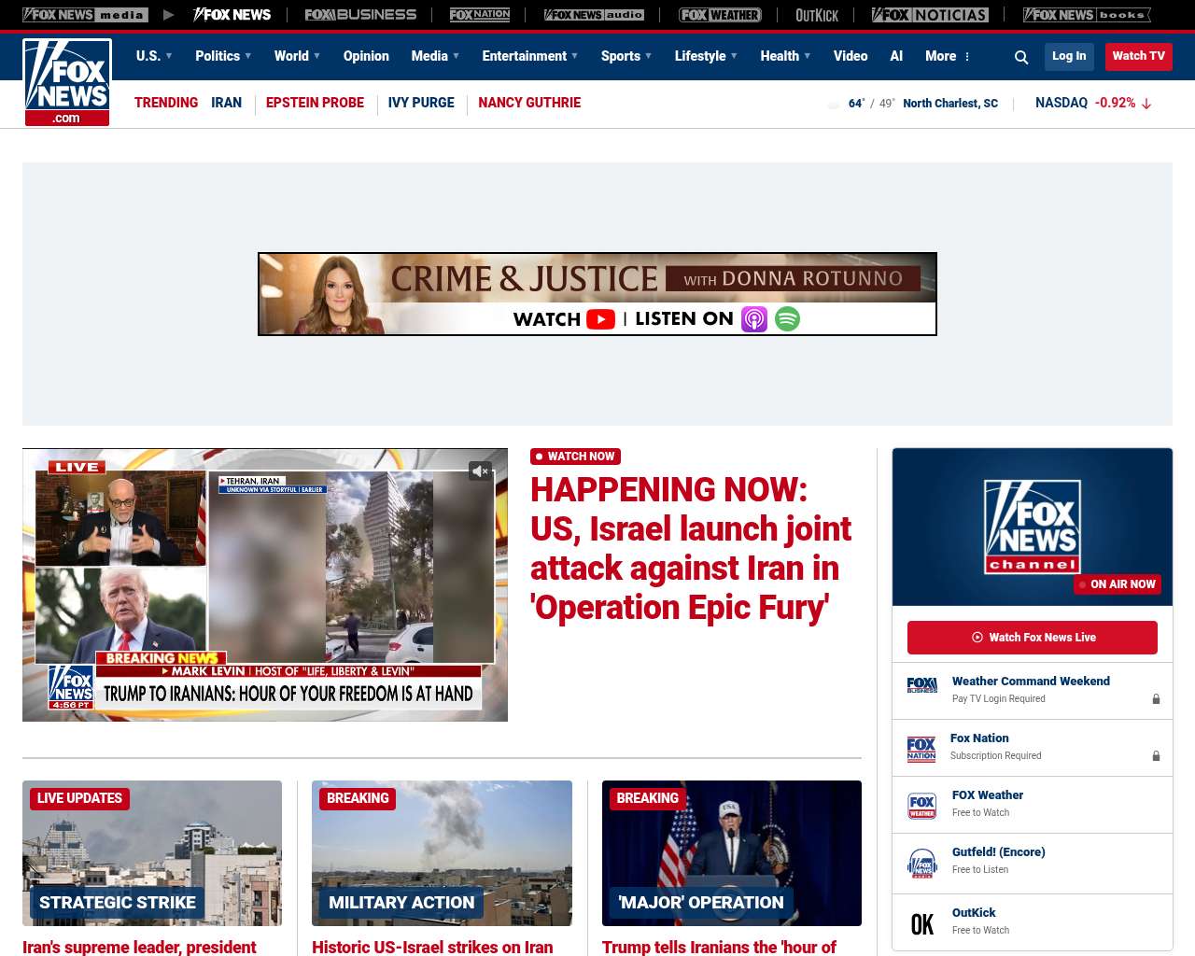Click the Watch Fox News Live button
The width and height of the screenshot is (1195, 956).
[1032, 638]
